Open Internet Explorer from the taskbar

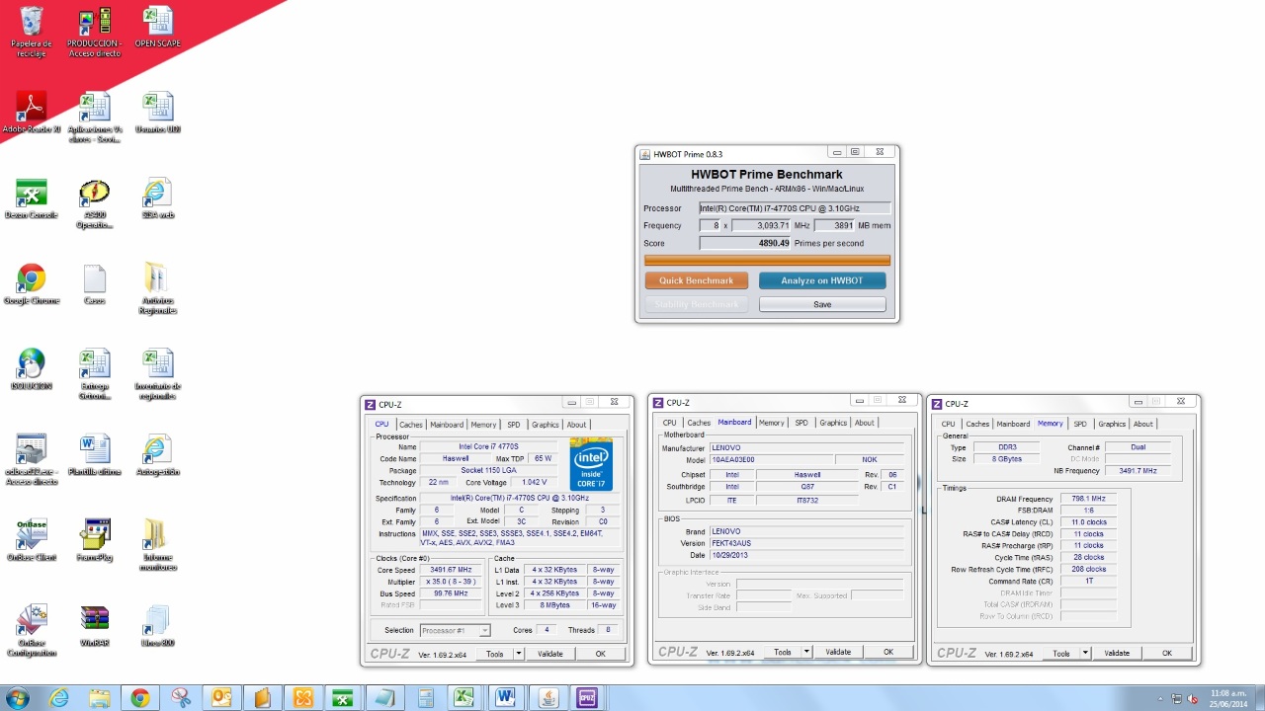coord(59,698)
